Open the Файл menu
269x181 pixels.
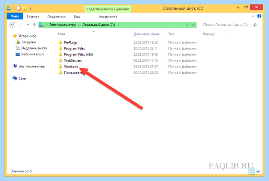[x=15, y=16]
